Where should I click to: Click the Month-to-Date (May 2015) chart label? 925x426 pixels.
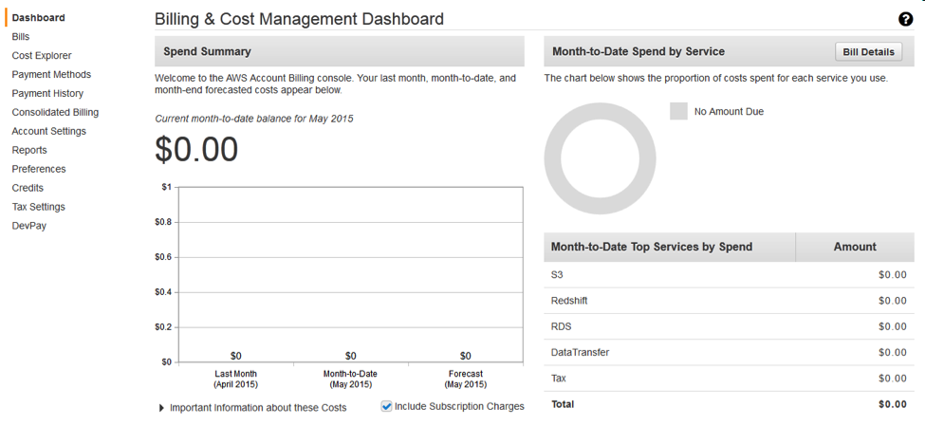[350, 379]
